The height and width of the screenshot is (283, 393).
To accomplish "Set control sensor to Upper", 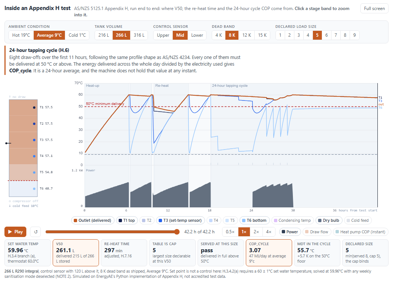I will [163, 35].
